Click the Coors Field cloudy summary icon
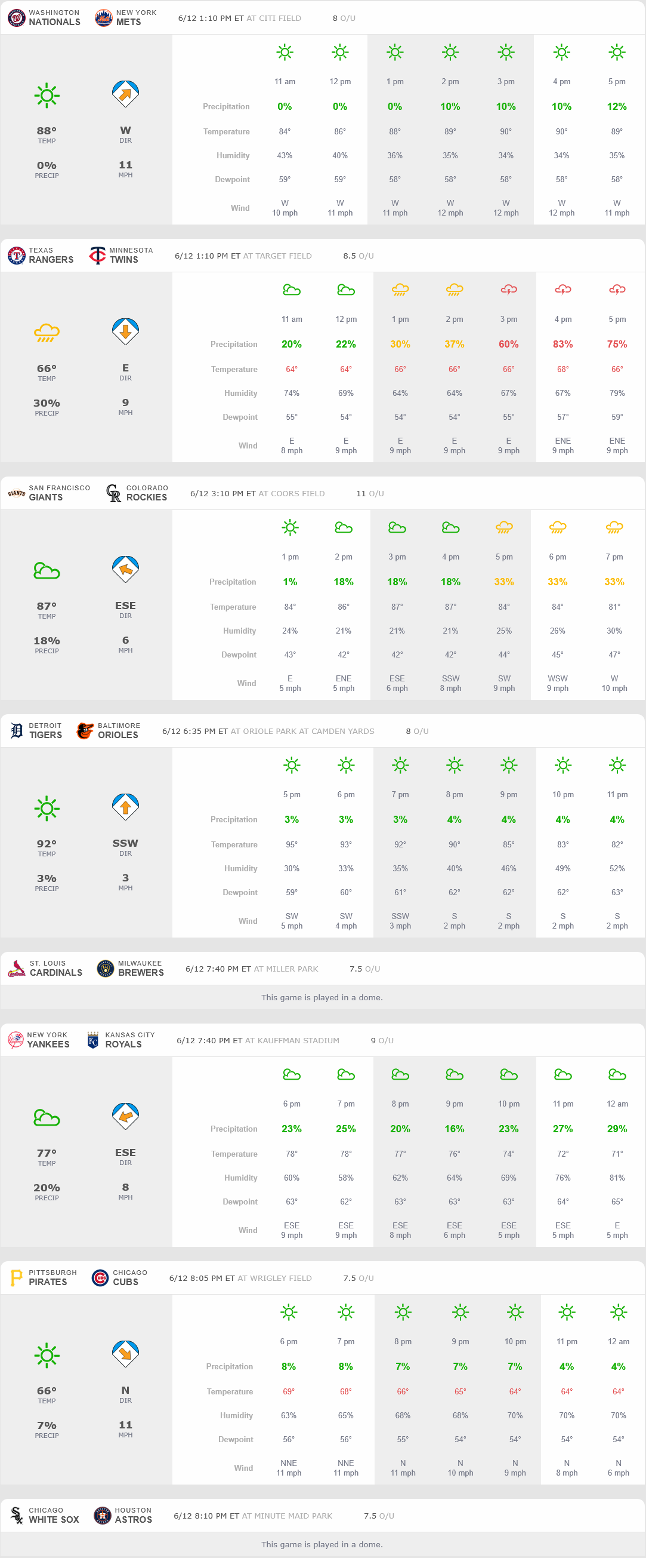Image resolution: width=646 pixels, height=1558 pixels. tap(47, 570)
